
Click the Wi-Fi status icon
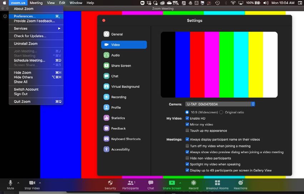point(233,3)
